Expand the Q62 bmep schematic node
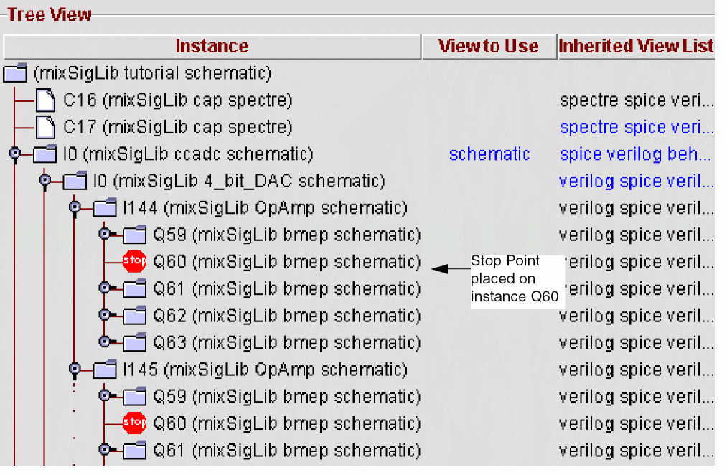Image resolution: width=727 pixels, height=475 pixels. coord(105,315)
